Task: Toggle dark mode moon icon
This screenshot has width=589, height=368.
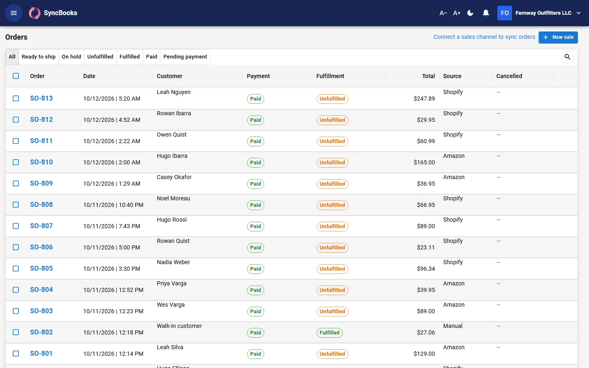Action: click(x=470, y=13)
